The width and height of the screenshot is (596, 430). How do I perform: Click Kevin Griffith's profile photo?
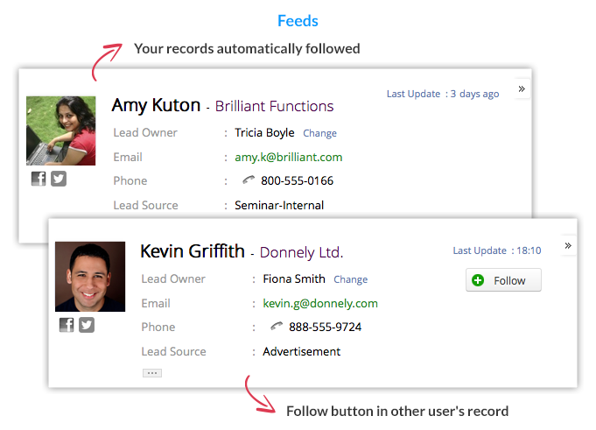(90, 277)
